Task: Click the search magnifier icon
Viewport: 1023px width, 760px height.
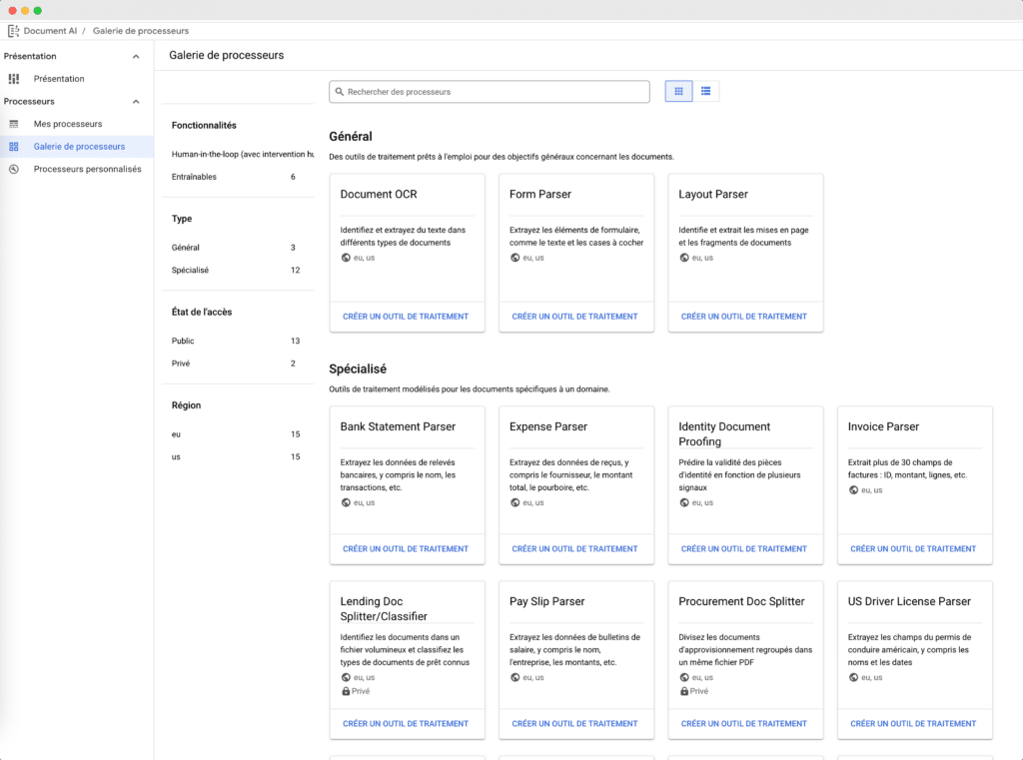Action: pos(340,92)
